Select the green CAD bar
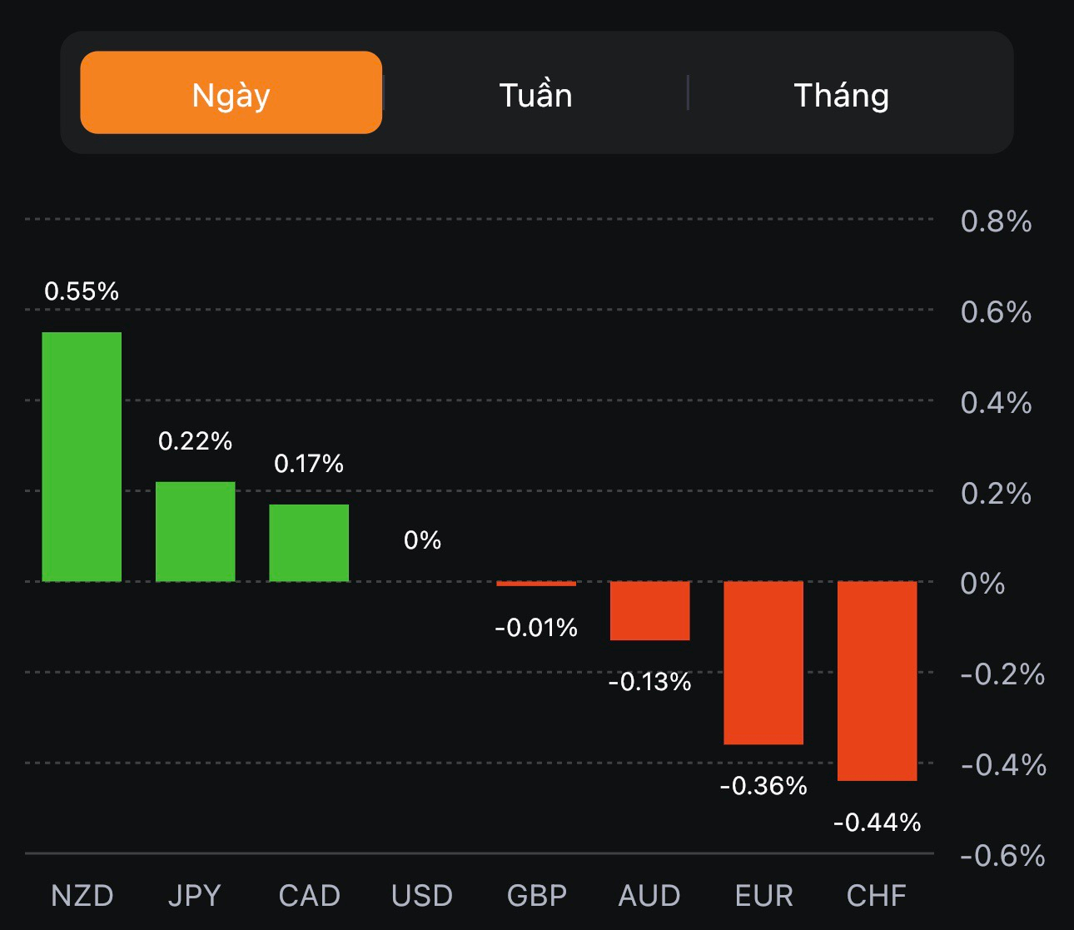Screen dimensions: 1074x930 tap(309, 543)
